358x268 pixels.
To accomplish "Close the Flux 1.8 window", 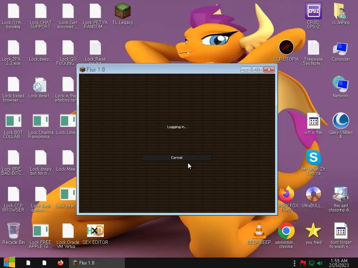I will 269,69.
